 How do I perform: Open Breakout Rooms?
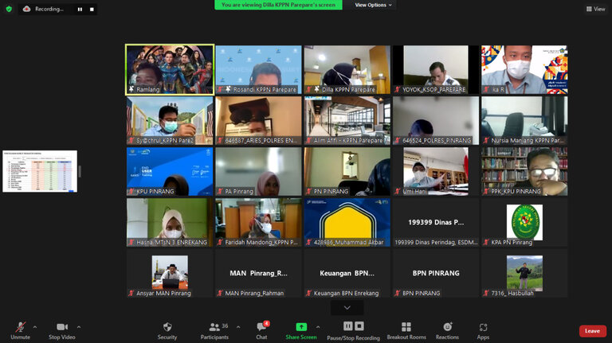[406, 329]
